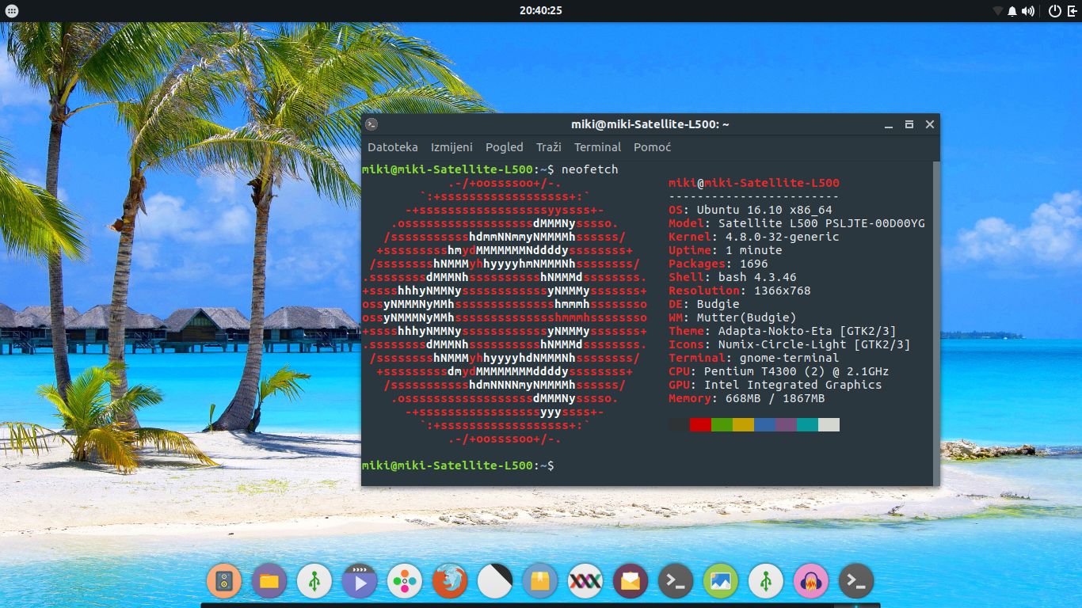The image size is (1082, 608).
Task: Open the Budgie applications menu
Action: [11, 11]
